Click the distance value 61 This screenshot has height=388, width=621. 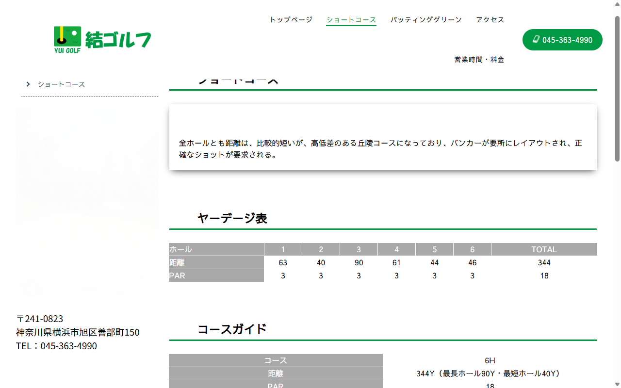pyautogui.click(x=397, y=262)
